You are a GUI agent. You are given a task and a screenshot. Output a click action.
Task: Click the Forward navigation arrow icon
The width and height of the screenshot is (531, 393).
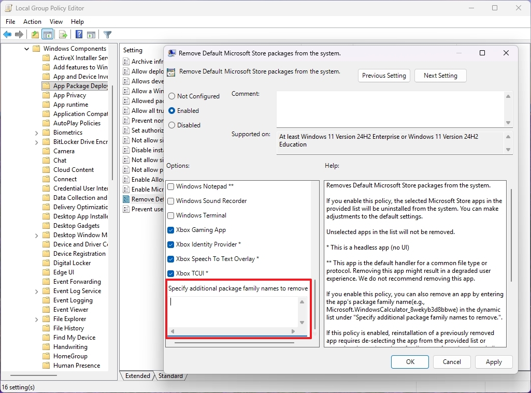point(20,34)
